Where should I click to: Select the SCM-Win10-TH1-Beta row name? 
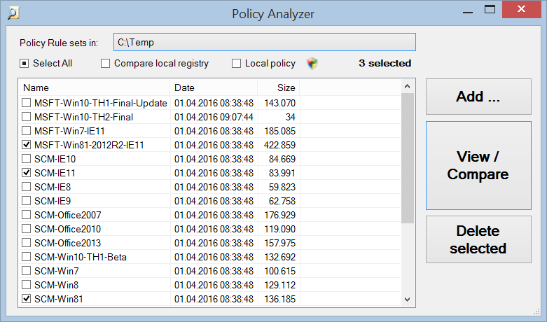click(x=81, y=257)
